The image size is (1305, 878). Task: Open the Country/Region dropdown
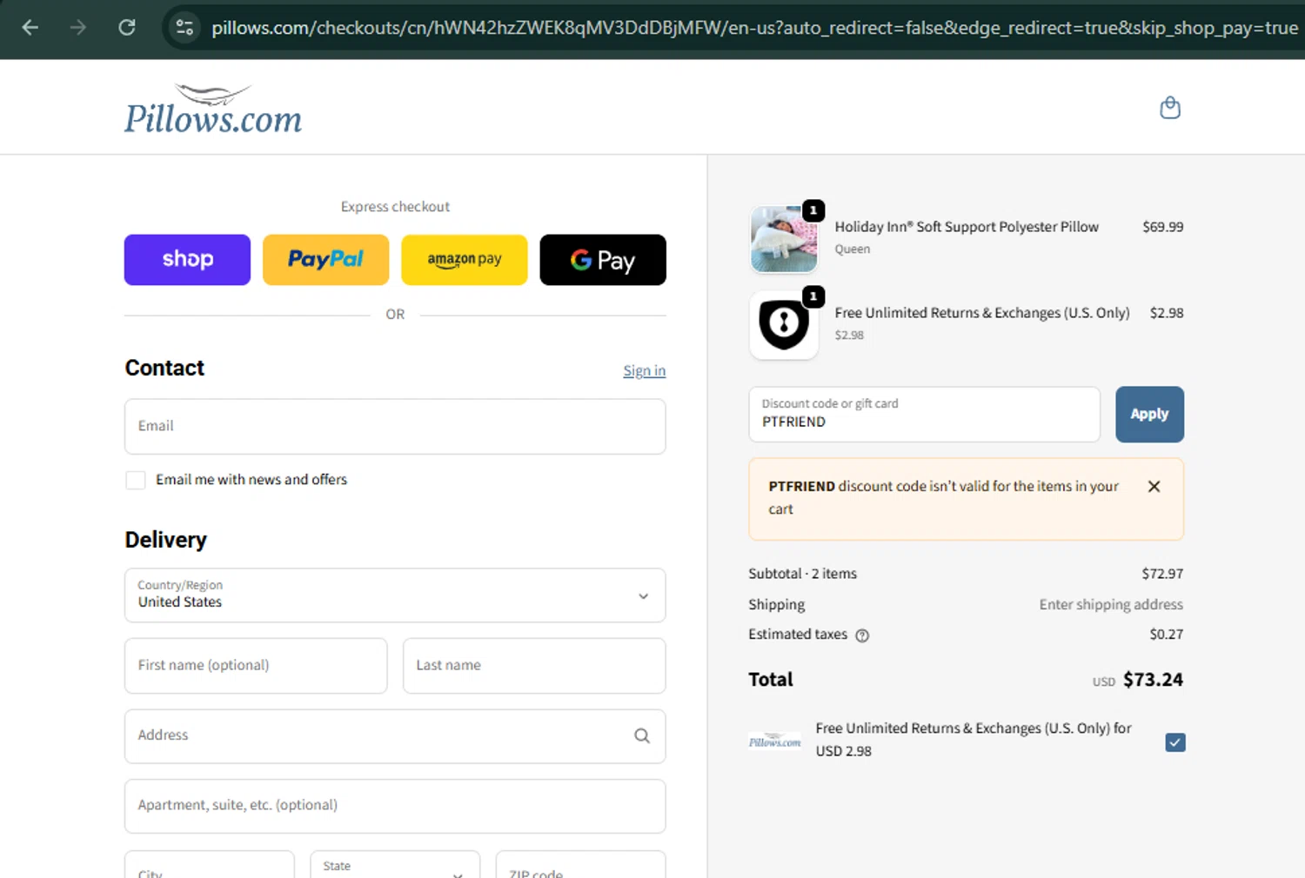pos(395,595)
